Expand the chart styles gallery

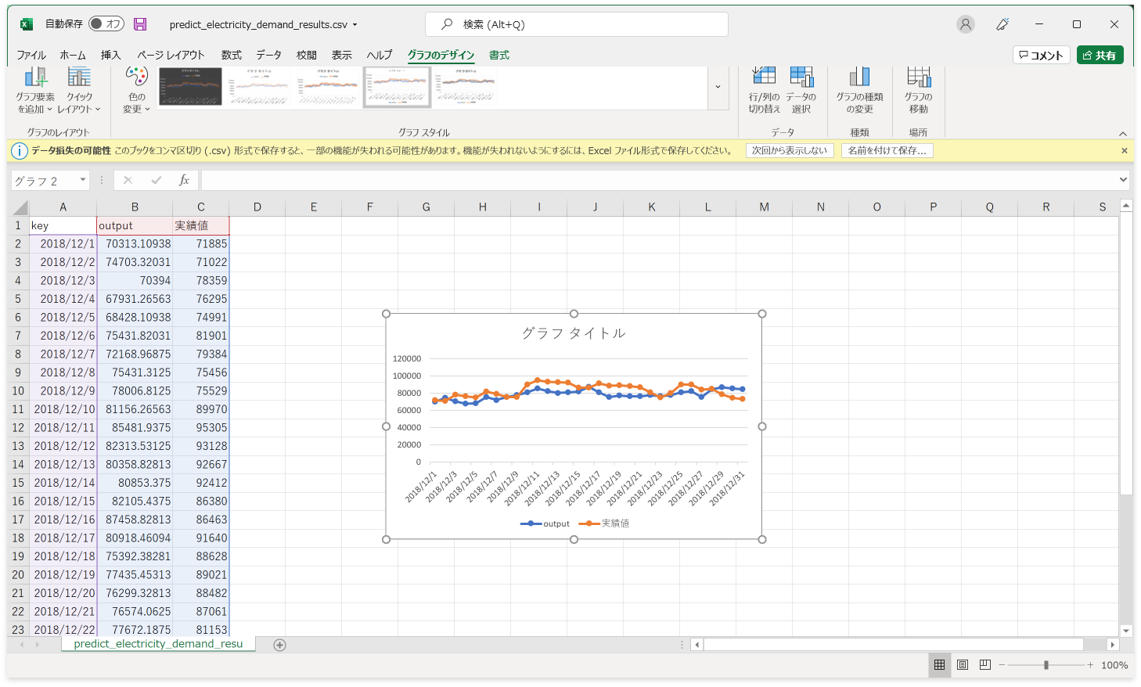coord(718,88)
